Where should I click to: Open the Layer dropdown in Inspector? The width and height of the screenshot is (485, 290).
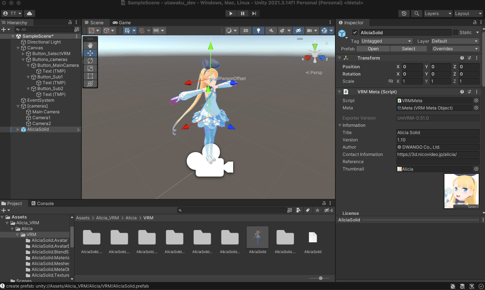click(455, 41)
